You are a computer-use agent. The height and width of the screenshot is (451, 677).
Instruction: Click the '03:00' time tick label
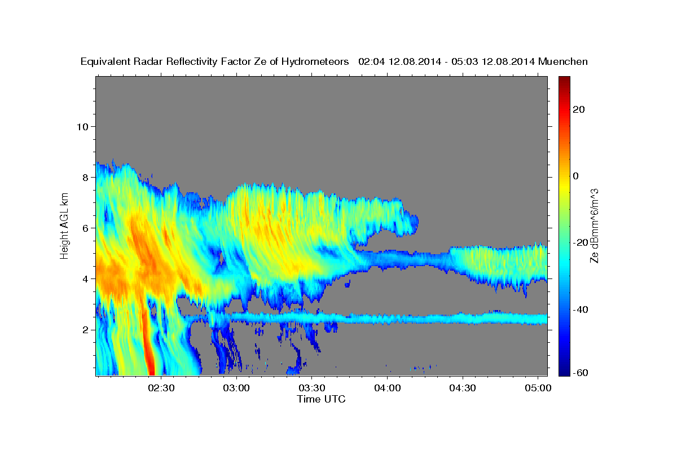(x=236, y=388)
